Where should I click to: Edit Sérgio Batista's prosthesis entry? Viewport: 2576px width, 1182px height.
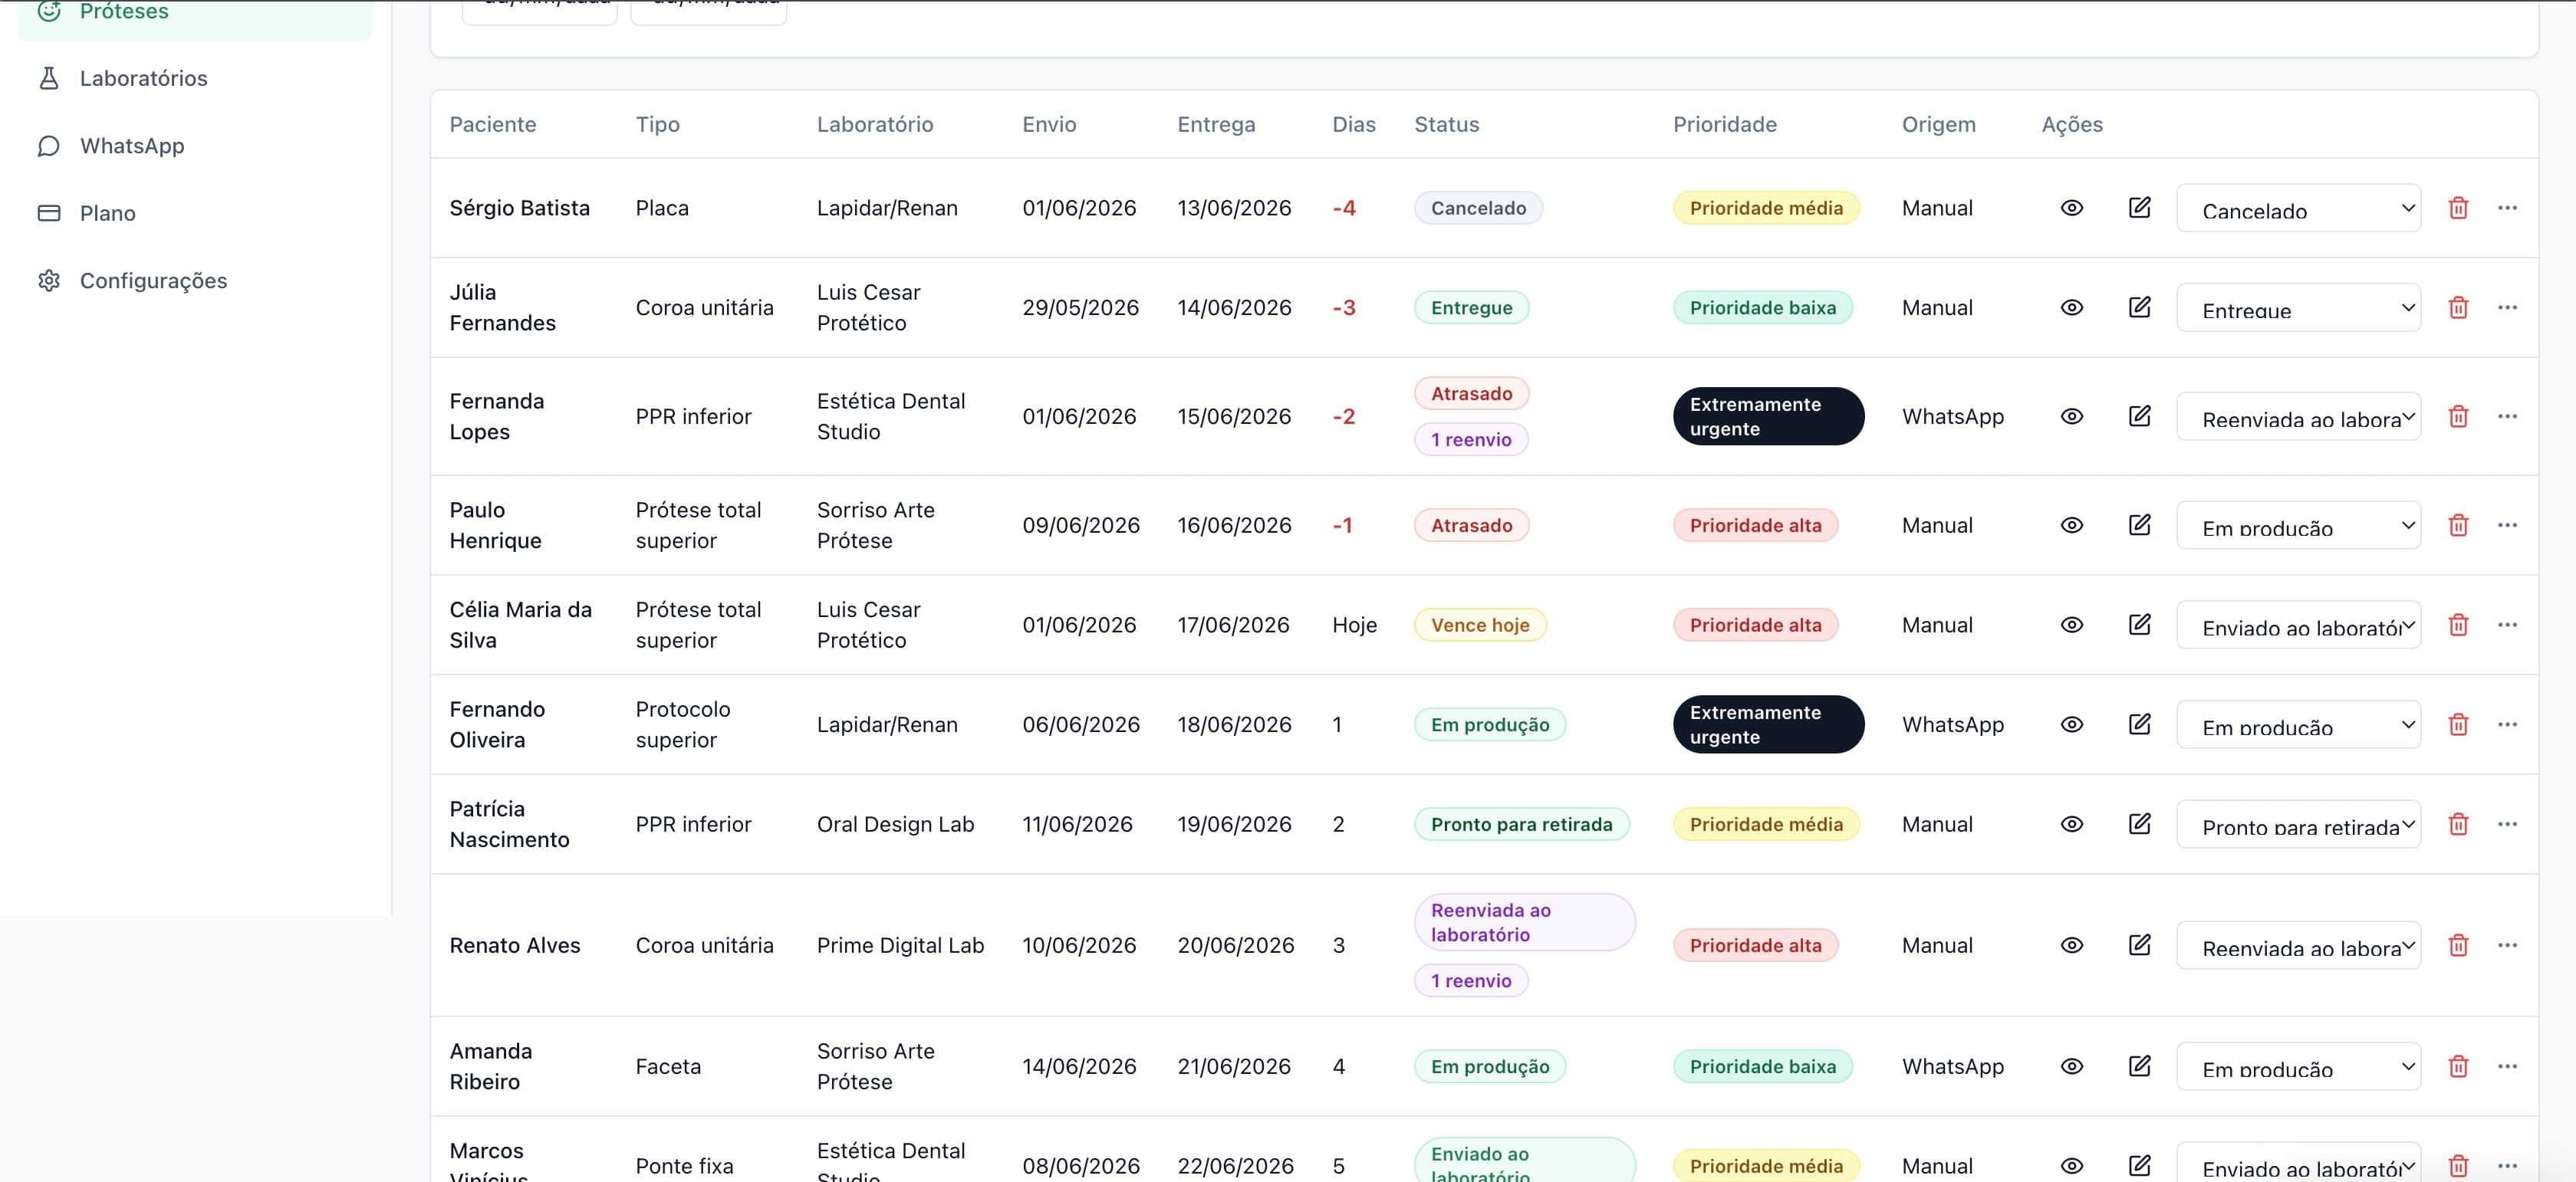click(x=2140, y=208)
